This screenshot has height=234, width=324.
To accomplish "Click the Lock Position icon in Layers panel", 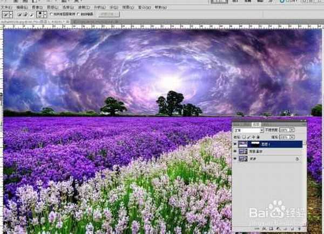I will pyautogui.click(x=254, y=137).
